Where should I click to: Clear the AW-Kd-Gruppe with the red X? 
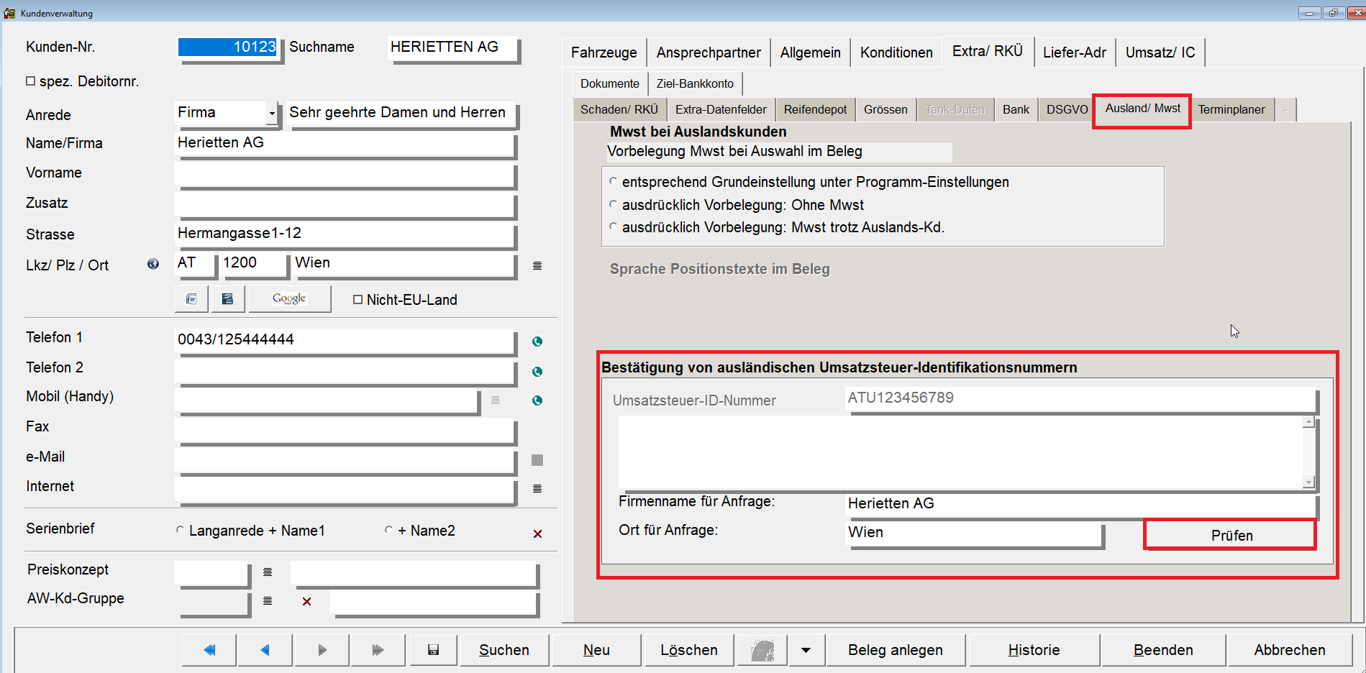tap(307, 601)
